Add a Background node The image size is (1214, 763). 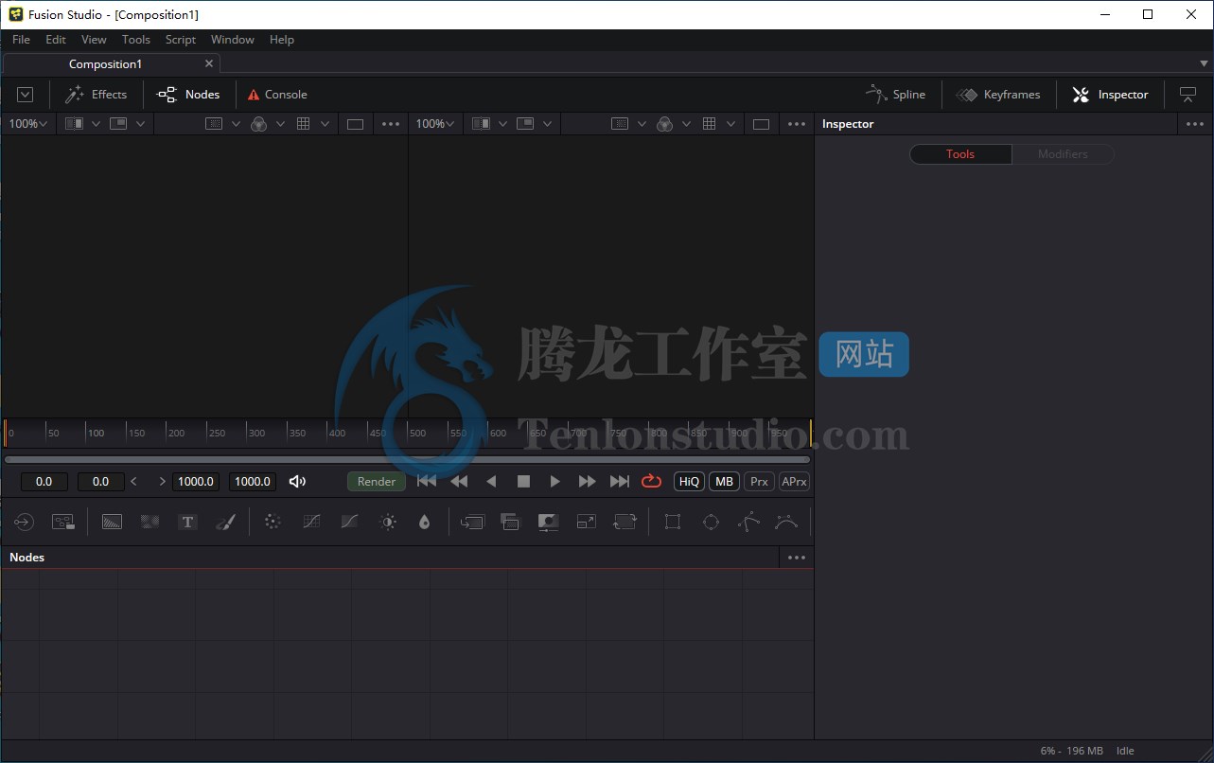click(112, 522)
